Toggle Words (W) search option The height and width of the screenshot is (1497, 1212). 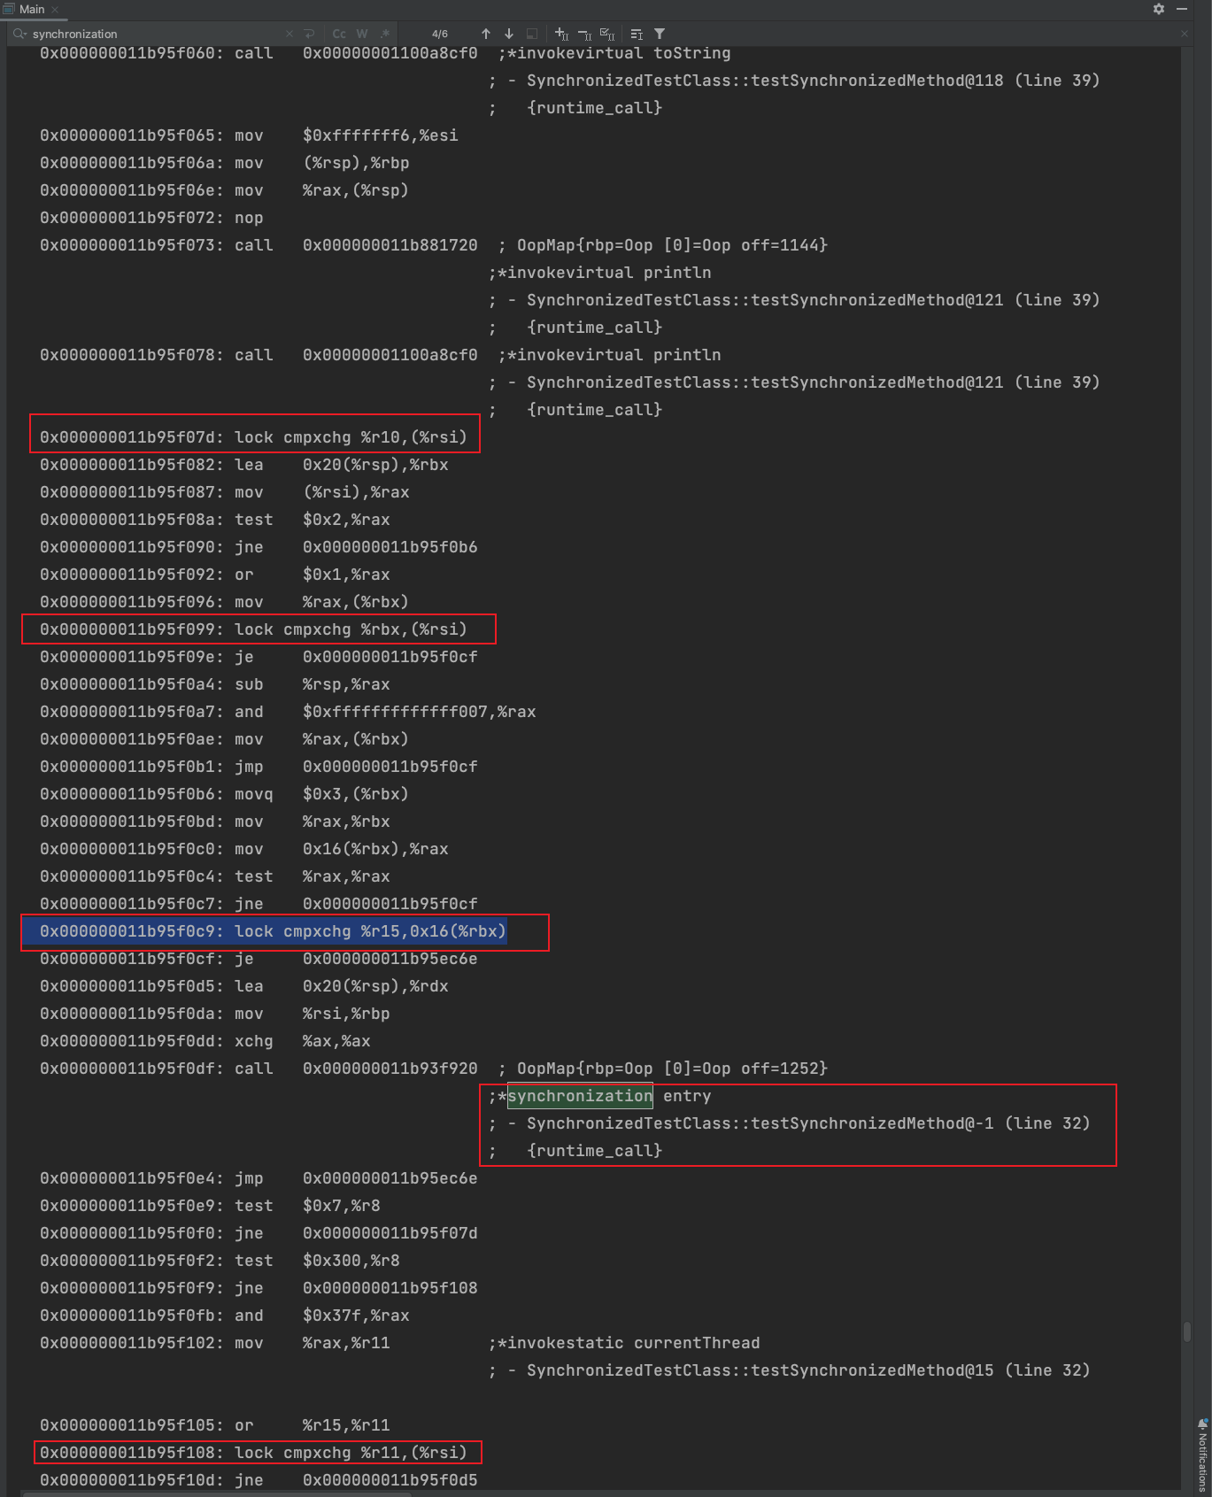(362, 34)
